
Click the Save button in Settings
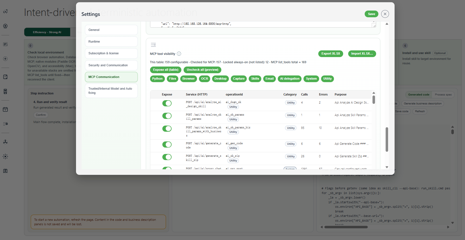click(371, 14)
